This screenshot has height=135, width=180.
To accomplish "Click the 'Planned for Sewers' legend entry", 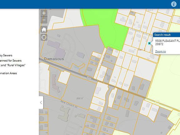I will click(11, 61).
